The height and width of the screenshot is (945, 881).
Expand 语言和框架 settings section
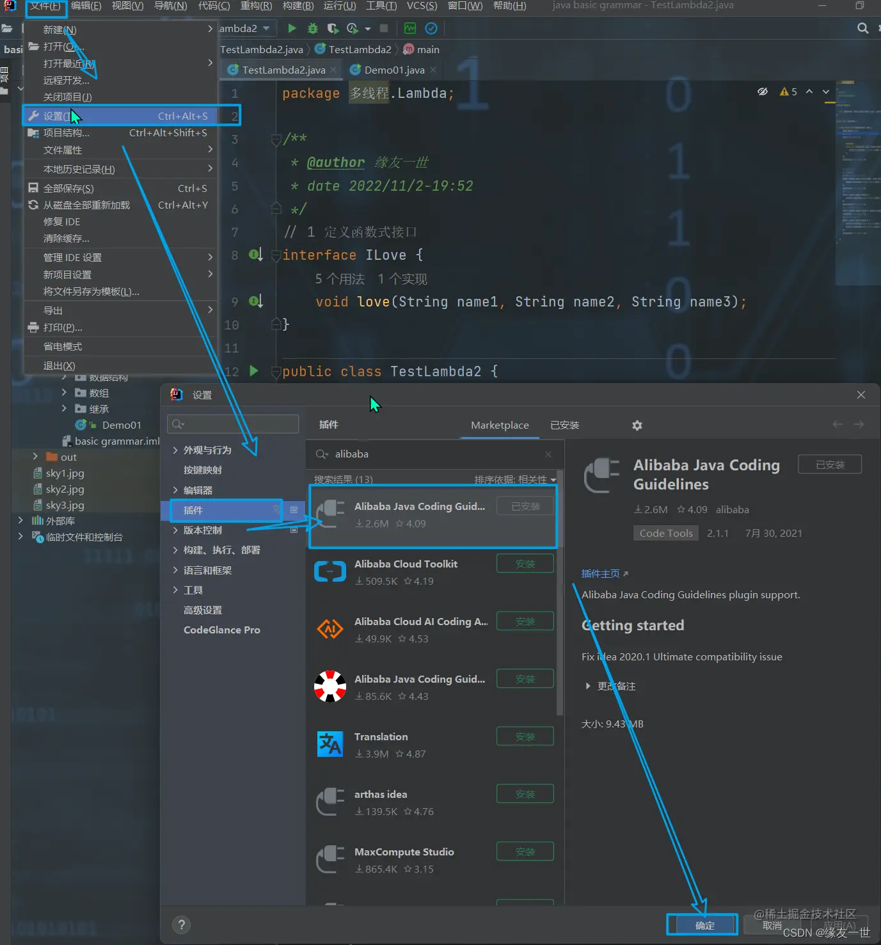click(x=175, y=570)
